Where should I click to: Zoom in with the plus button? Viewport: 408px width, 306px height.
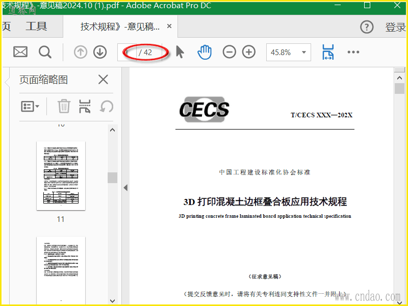[x=249, y=52]
